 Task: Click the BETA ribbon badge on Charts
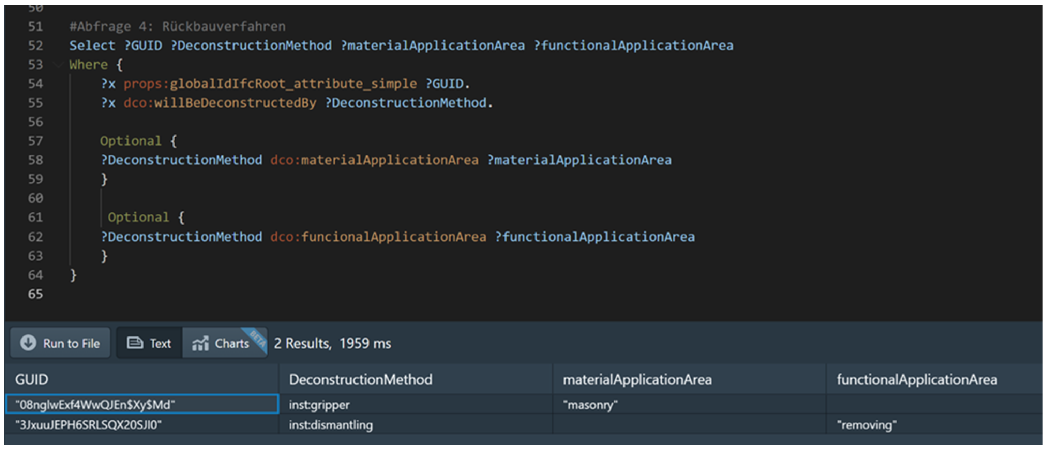click(x=258, y=338)
